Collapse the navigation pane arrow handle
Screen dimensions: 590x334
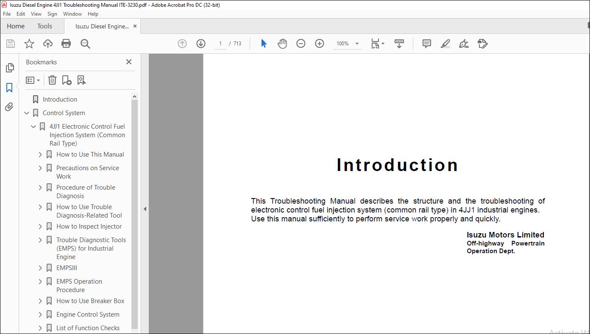click(x=145, y=209)
